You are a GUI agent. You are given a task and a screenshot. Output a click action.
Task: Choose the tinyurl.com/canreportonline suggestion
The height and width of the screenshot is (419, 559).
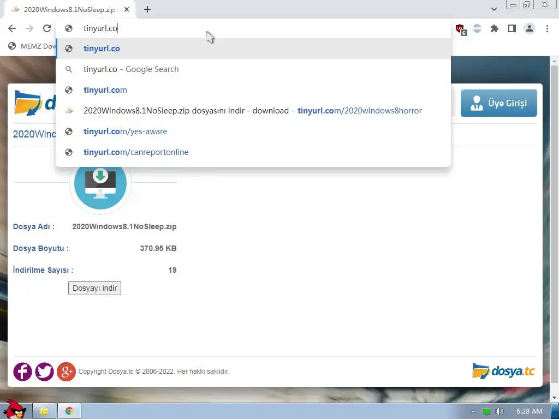click(253, 152)
